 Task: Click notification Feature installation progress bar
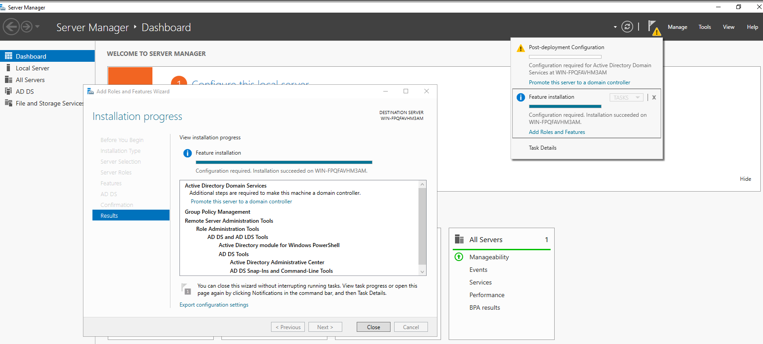pos(565,106)
